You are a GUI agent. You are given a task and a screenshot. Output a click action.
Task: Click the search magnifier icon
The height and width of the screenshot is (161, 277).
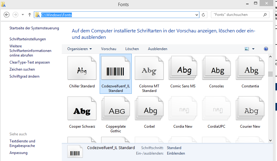coord(265,15)
